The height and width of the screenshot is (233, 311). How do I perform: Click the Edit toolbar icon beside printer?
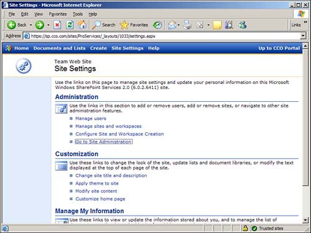pyautogui.click(x=200, y=25)
